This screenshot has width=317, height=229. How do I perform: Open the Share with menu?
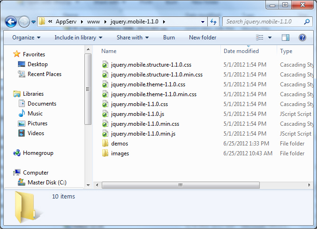(x=133, y=38)
